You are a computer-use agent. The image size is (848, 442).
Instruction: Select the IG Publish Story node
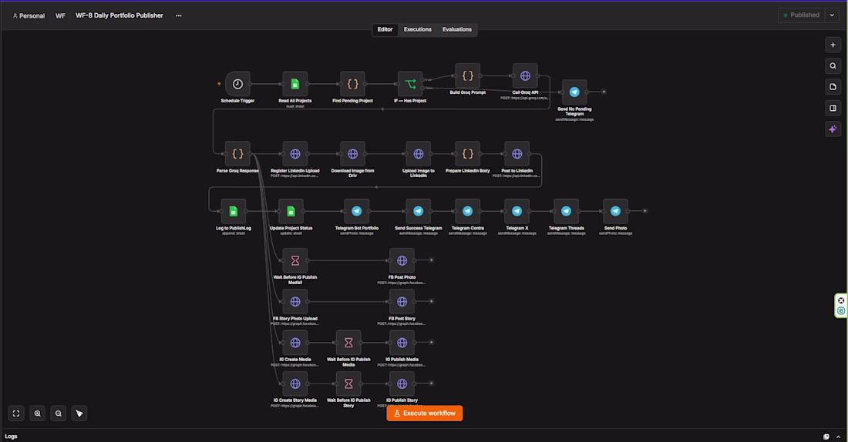pos(402,383)
